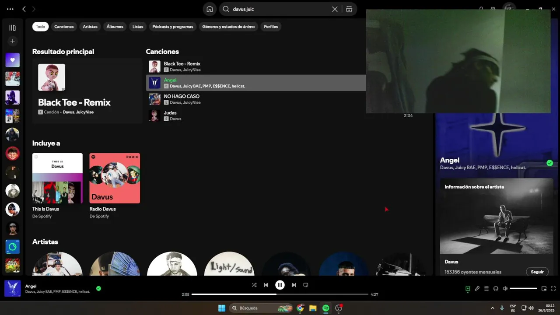Click Angel title in player bar

click(31, 286)
